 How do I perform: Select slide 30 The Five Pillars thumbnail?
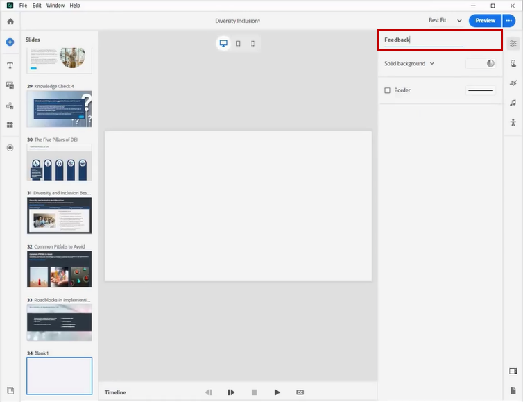pos(60,162)
